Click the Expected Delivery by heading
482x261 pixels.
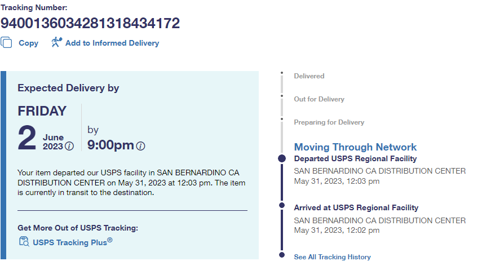click(68, 88)
